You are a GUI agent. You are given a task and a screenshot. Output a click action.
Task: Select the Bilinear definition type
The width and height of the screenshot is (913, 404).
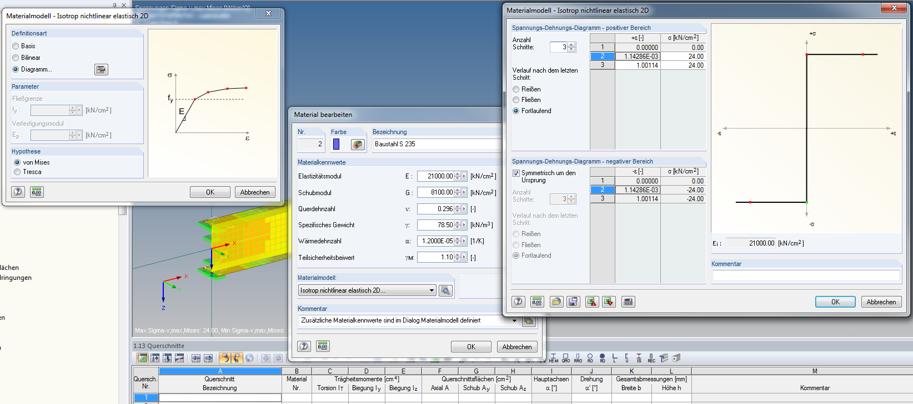click(x=16, y=58)
